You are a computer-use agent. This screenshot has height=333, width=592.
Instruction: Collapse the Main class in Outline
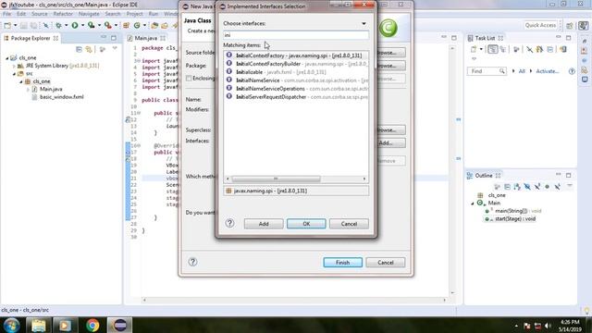(x=473, y=203)
